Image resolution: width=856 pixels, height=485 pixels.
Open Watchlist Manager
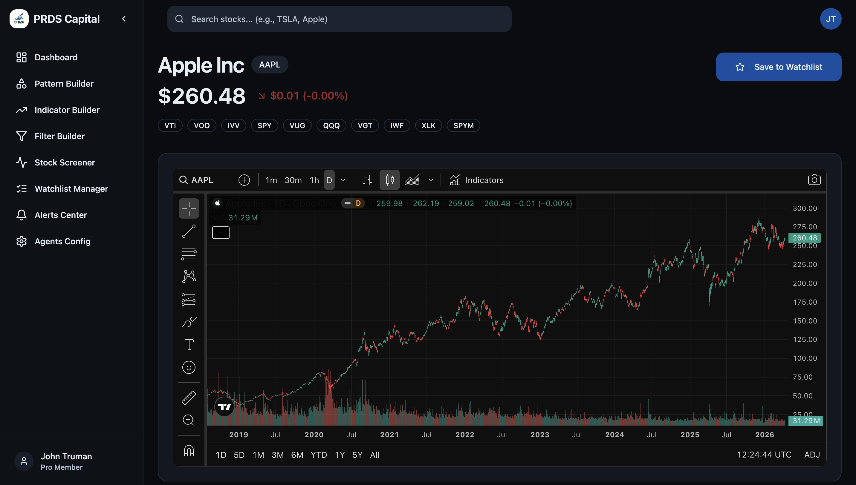71,189
